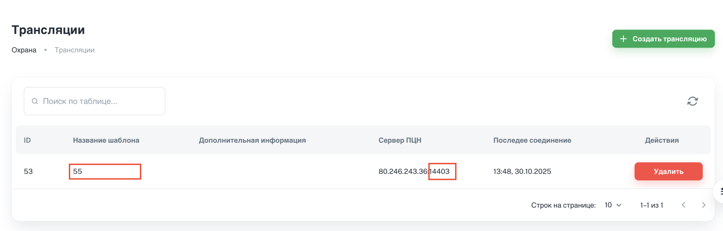Refresh the table with the reload icon
Viewport: 723px width, 231px height.
tap(692, 101)
